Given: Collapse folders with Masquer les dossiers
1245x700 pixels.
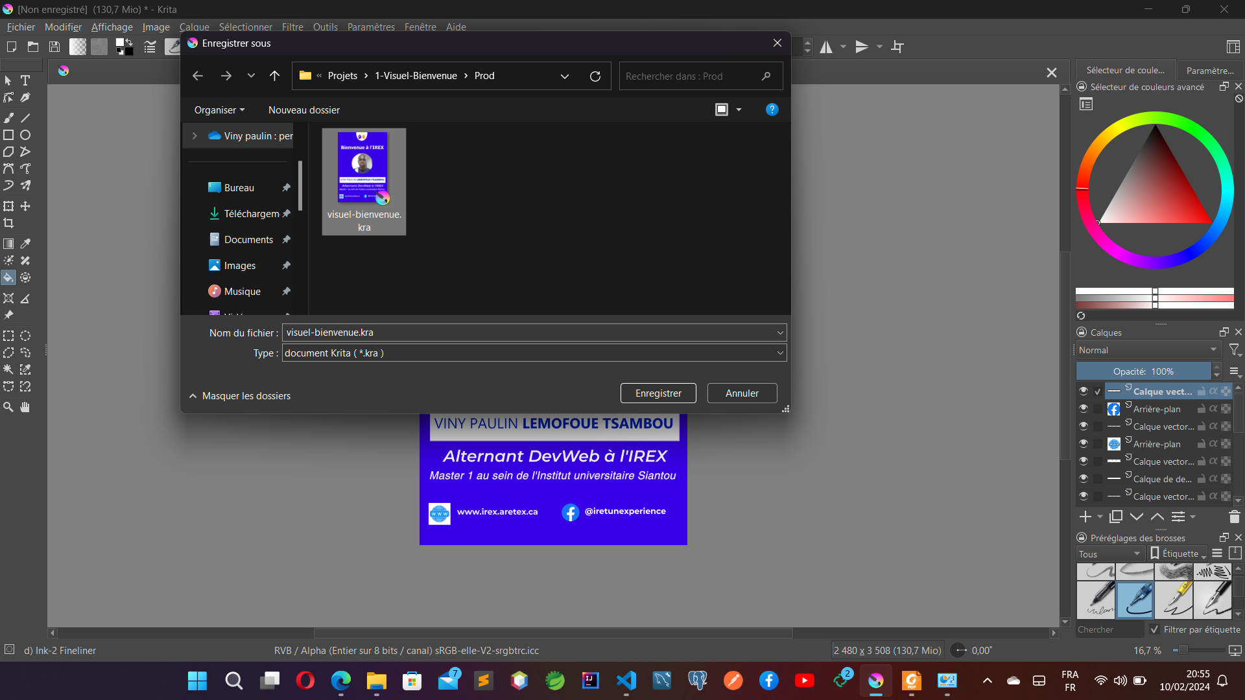Looking at the screenshot, I should pos(240,396).
